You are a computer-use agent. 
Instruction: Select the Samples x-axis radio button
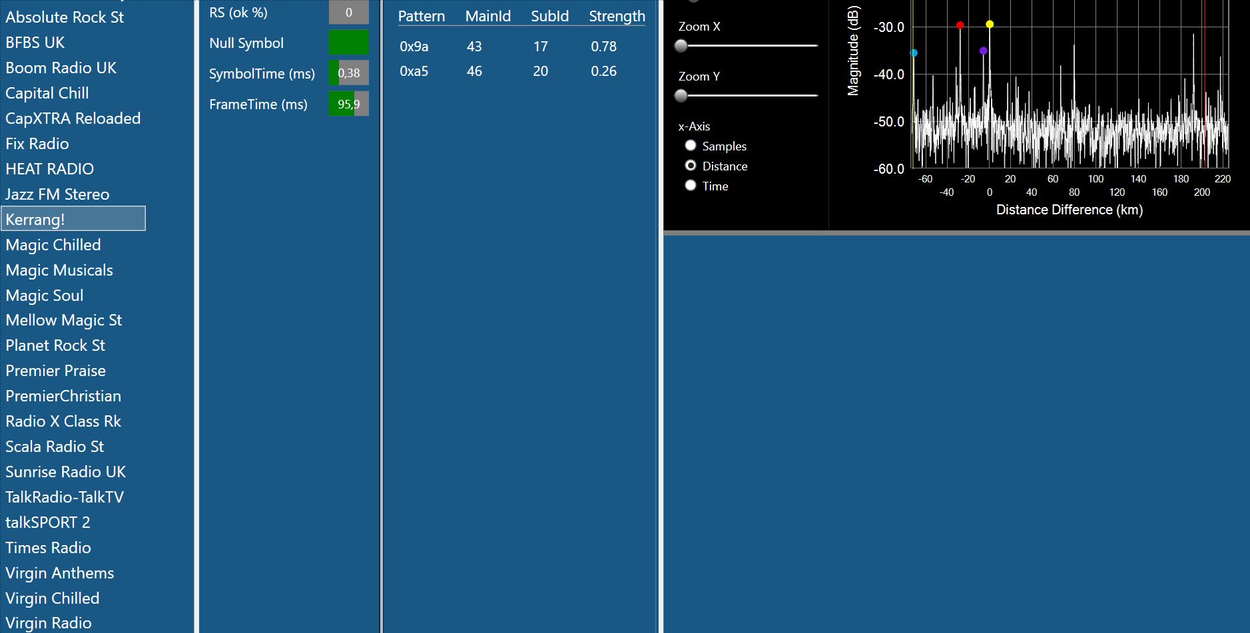tap(691, 146)
